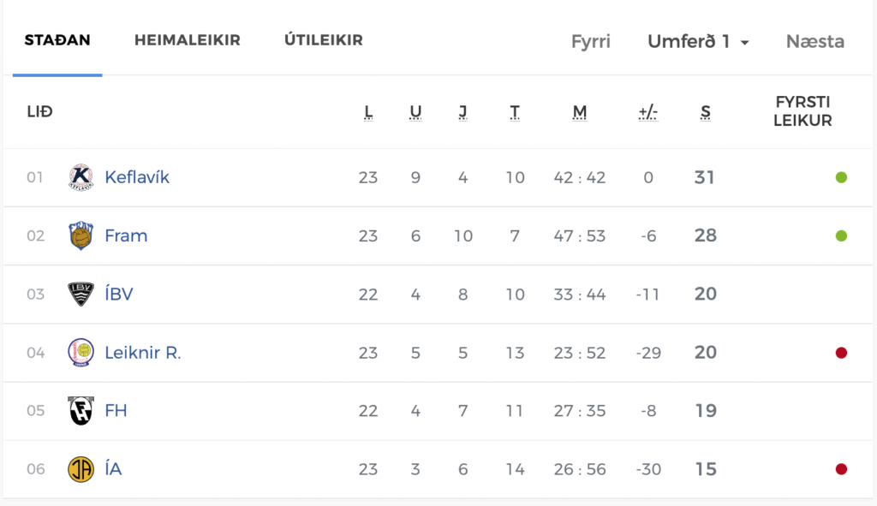The image size is (877, 506).
Task: Open the Umferð 1 round dropdown
Action: (698, 41)
